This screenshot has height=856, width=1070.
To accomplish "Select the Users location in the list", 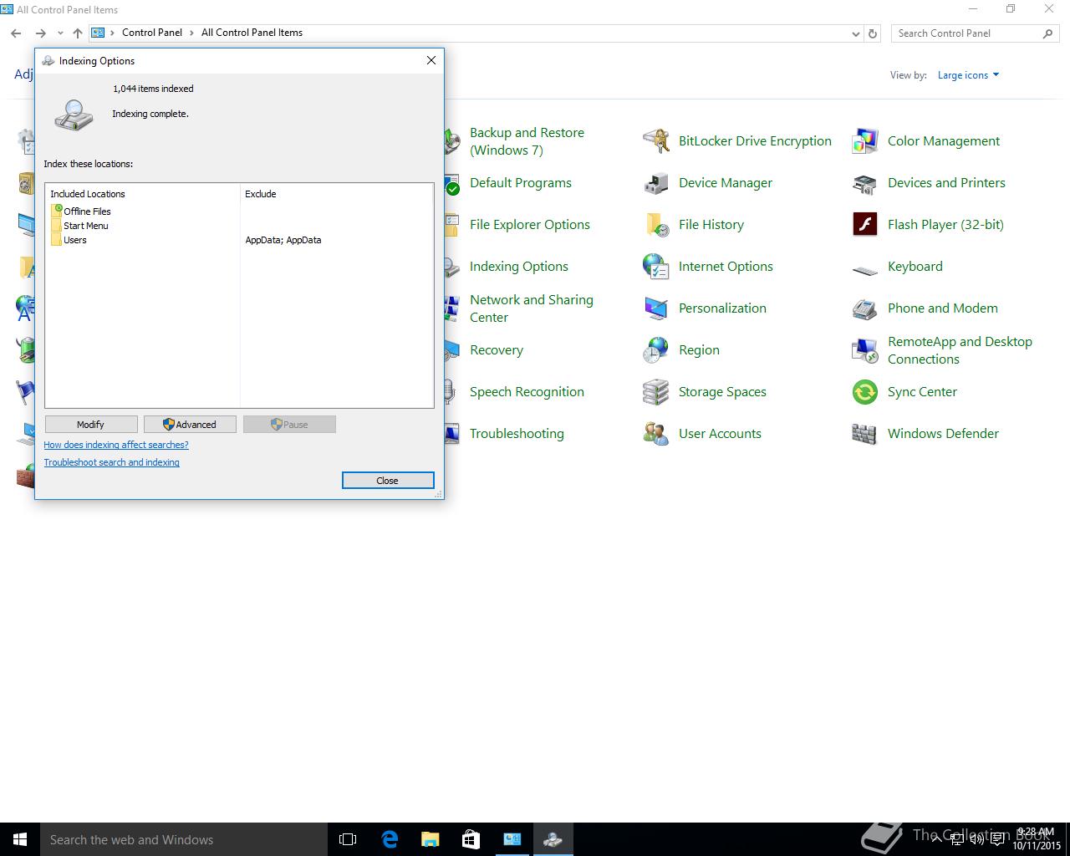I will point(75,240).
